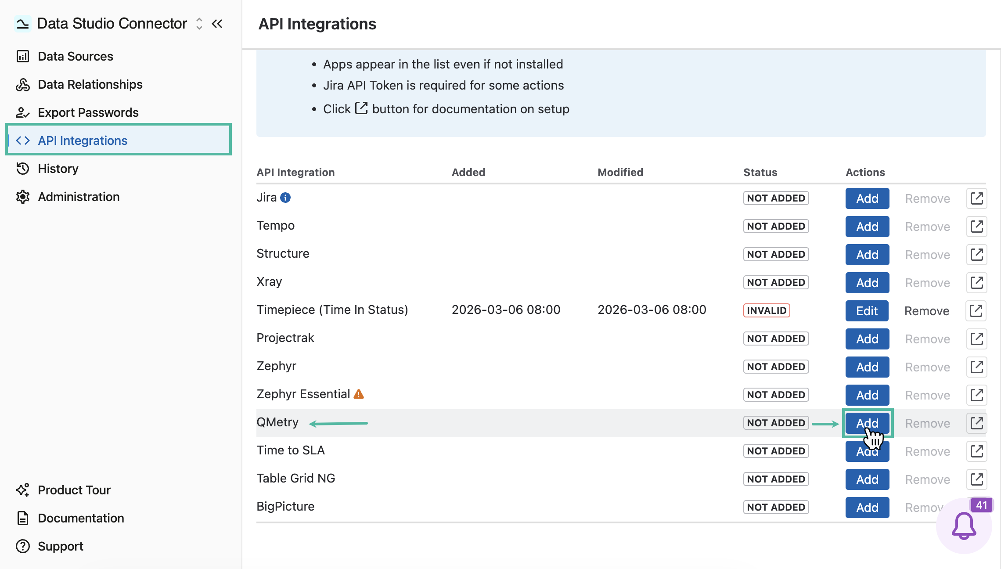Click the Status column header

coord(760,172)
